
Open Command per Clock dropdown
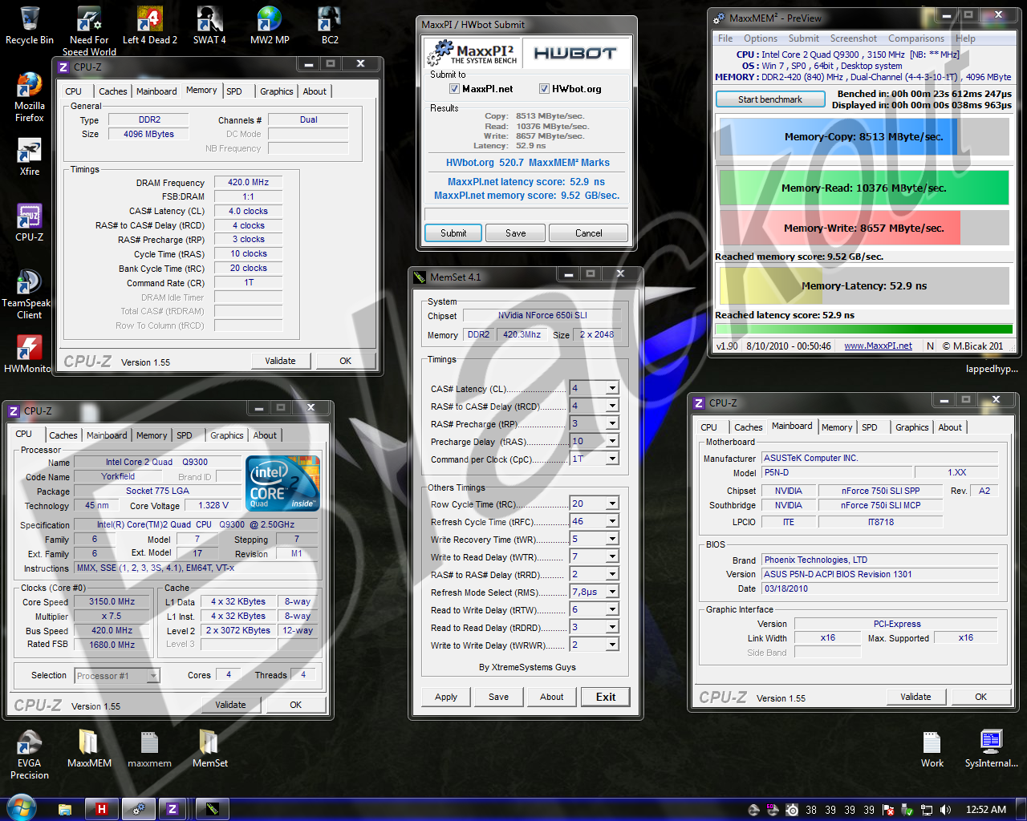tap(612, 459)
